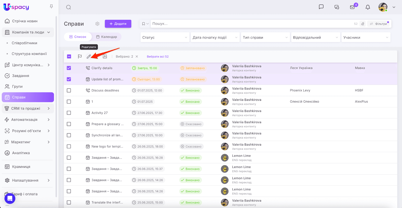Open the Тип справи filter dropdown
This screenshot has height=208, width=402.
pos(265,38)
